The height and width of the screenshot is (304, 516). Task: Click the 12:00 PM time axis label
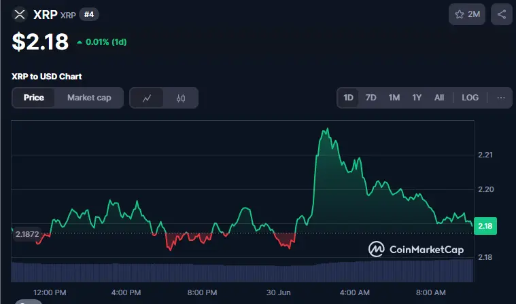tap(50, 292)
